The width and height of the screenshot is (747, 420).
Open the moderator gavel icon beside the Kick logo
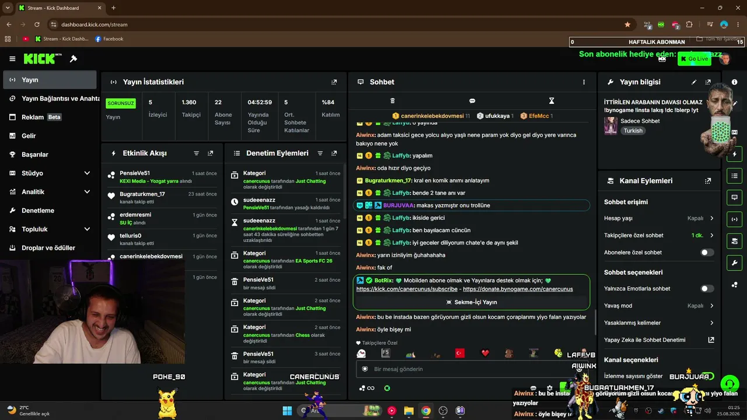tap(74, 59)
